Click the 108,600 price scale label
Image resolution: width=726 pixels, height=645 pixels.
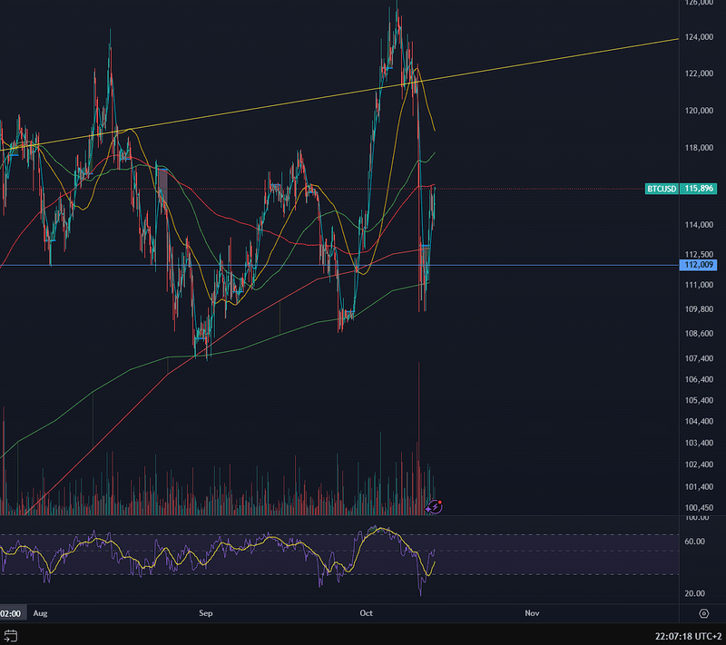[699, 334]
